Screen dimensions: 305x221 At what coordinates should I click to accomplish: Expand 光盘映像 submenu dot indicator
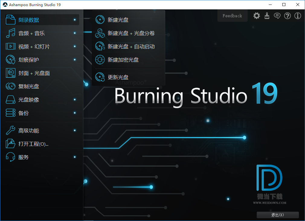click(x=75, y=99)
